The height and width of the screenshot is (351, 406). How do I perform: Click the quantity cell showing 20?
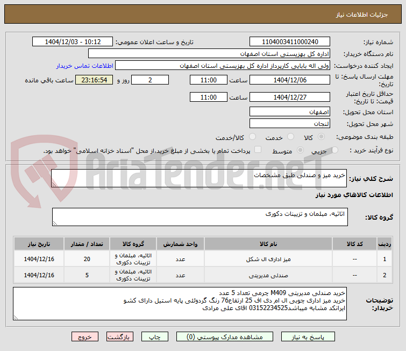(87, 259)
